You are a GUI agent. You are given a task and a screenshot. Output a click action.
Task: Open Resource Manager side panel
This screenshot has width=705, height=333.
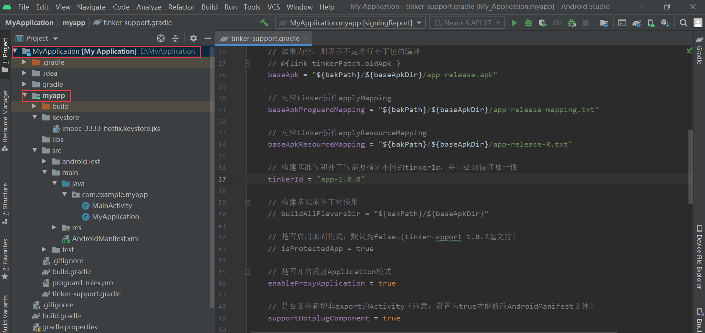click(5, 120)
